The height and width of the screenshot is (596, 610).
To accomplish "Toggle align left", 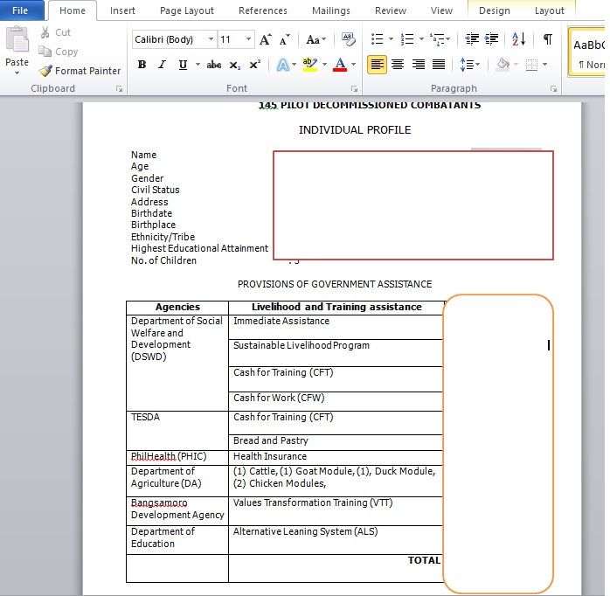I will (x=377, y=64).
